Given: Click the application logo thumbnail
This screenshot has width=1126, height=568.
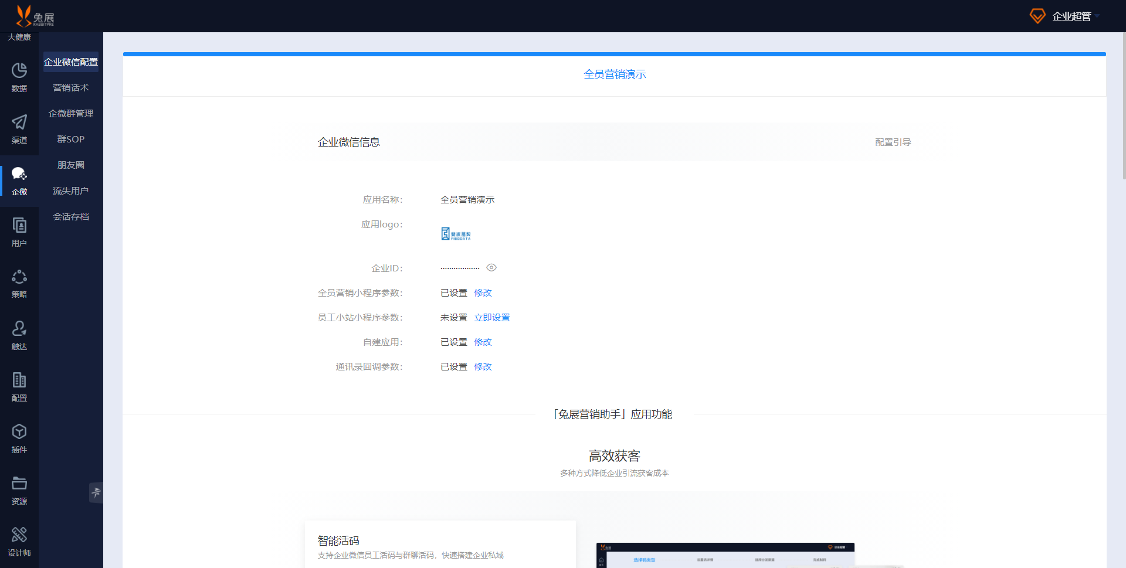Looking at the screenshot, I should [x=456, y=234].
